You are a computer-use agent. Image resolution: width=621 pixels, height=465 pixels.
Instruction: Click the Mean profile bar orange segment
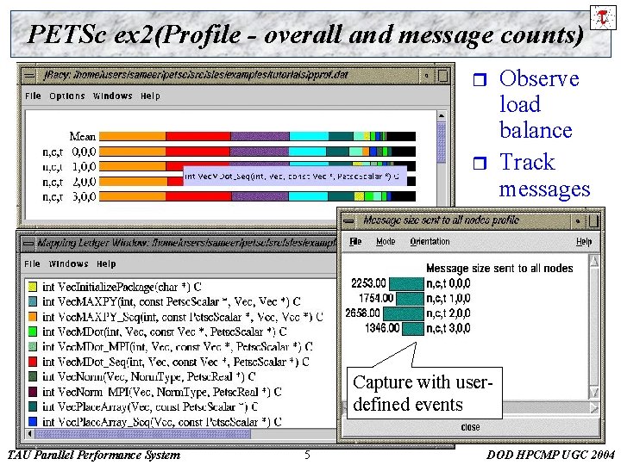click(x=132, y=136)
